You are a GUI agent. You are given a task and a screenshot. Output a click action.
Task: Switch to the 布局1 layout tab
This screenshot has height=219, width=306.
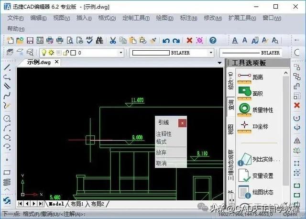[77, 204]
